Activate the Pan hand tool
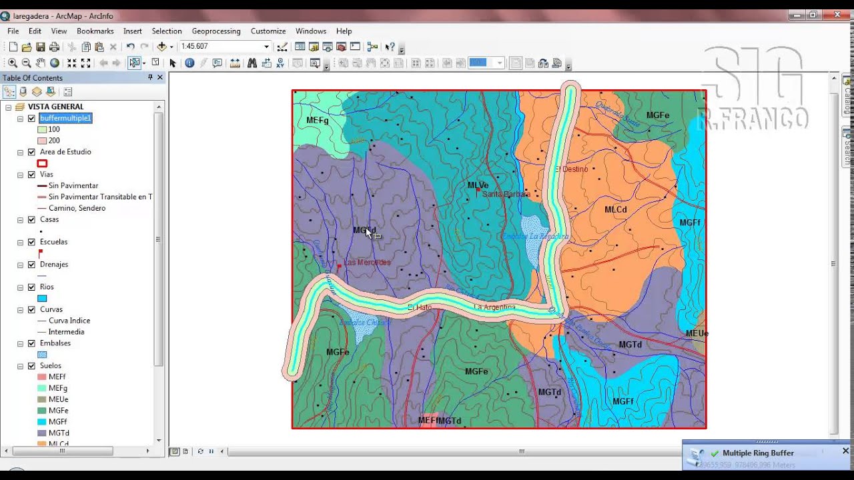The height and width of the screenshot is (480, 854). click(x=40, y=63)
